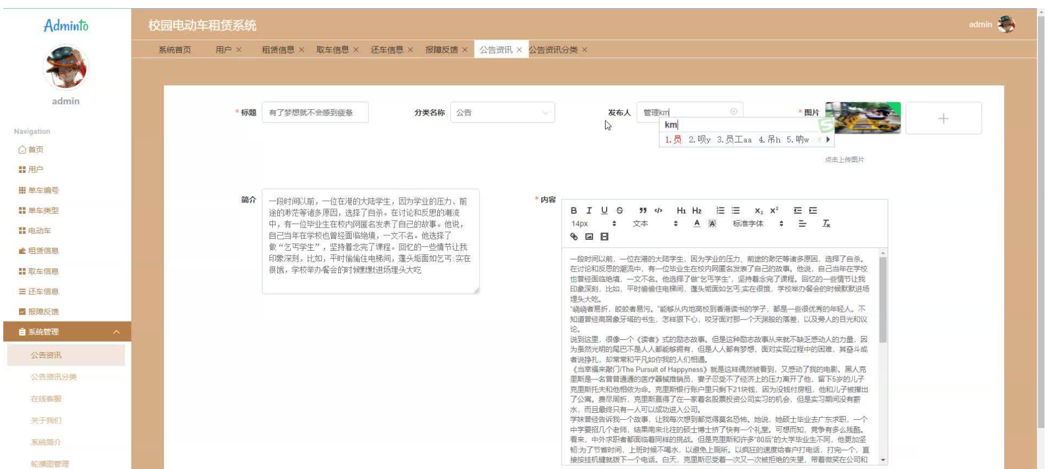Toggle underline formatting in editor toolbar
This screenshot has height=469, width=1051.
(604, 211)
